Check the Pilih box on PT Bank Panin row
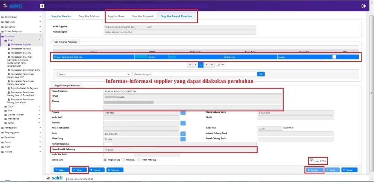The height and width of the screenshot is (185, 374). (334, 57)
